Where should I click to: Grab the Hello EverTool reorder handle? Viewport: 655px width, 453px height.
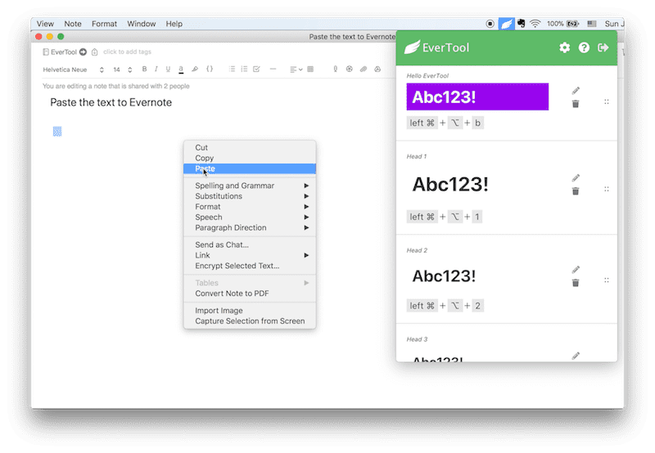pos(607,101)
